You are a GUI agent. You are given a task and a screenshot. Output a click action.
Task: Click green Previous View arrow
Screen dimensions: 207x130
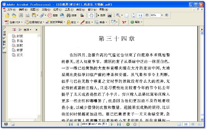coord(128,124)
